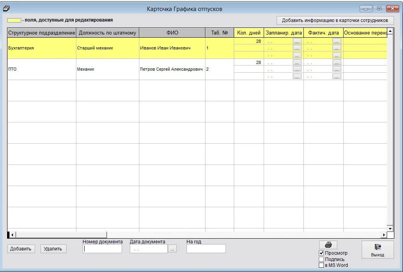Screen dimensions: 403x272
Task: Select the ПТО cell
Action: coord(42,69)
